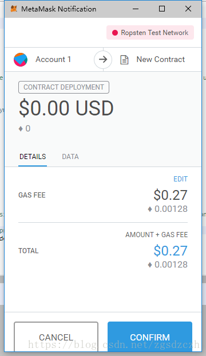Select the DETAILS tab
Image resolution: width=206 pixels, height=356 pixels.
click(33, 157)
